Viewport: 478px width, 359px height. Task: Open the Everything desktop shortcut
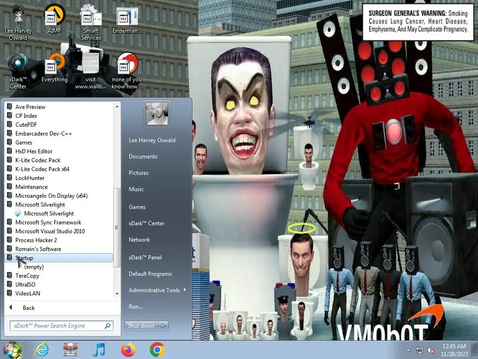54,68
